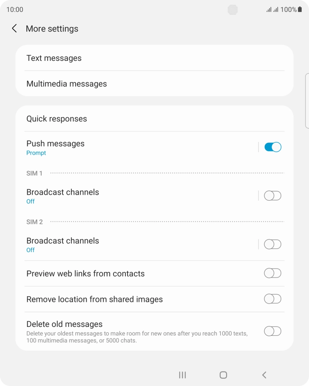309x386 pixels.
Task: Tap the notification icon in the status bar center
Action: point(232,9)
